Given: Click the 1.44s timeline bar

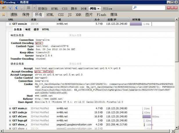Looking at the screenshot, I should 136,24.
